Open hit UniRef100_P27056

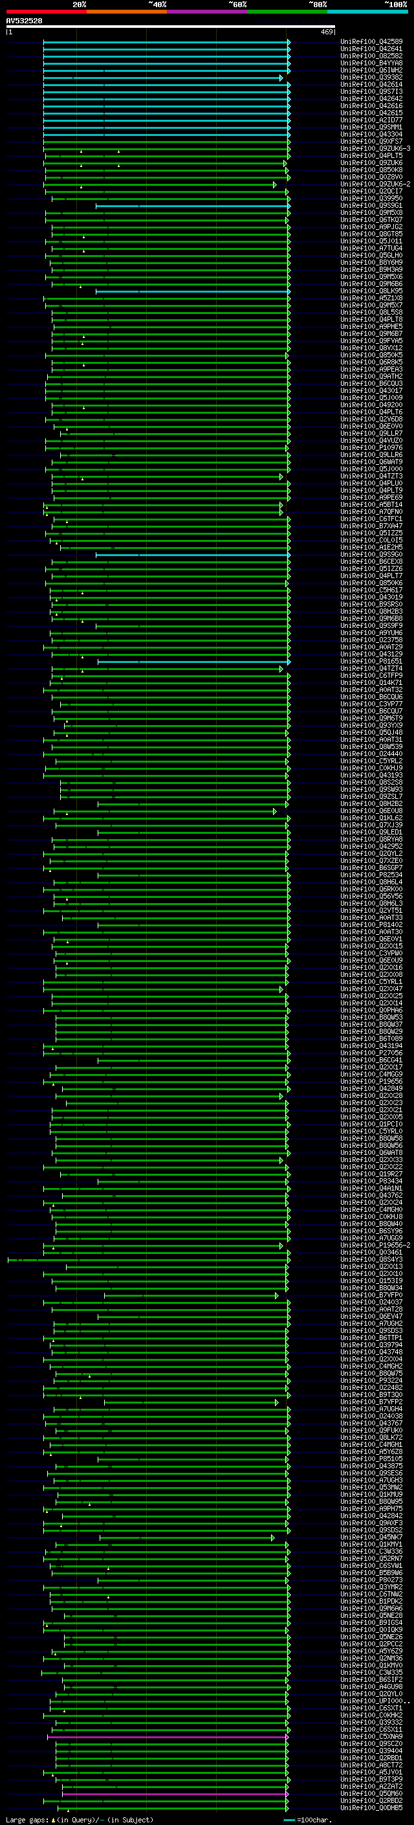371,1053
